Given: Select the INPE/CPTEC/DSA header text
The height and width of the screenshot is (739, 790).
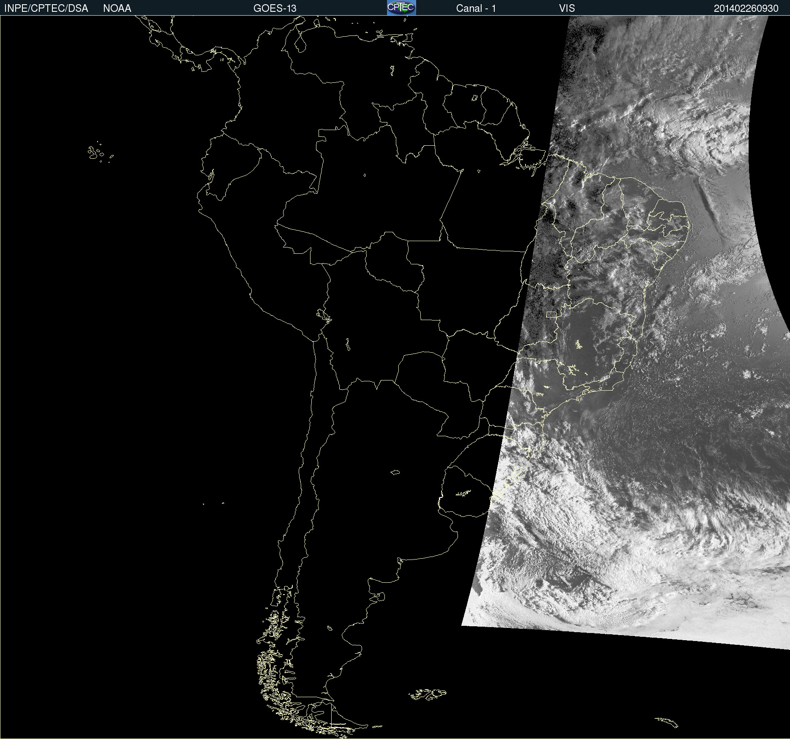Looking at the screenshot, I should pos(46,8).
